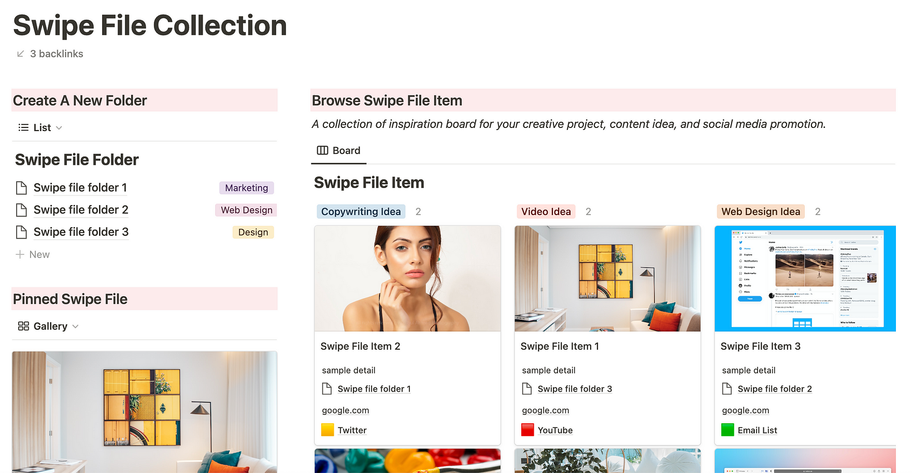This screenshot has width=912, height=473.
Task: Expand the Gallery view dropdown chevron
Action: click(76, 326)
